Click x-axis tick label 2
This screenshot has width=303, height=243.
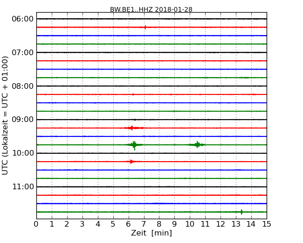tap(67, 224)
